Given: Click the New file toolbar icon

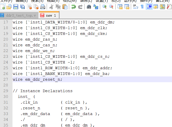Looking at the screenshot, I should (x=2, y=7).
